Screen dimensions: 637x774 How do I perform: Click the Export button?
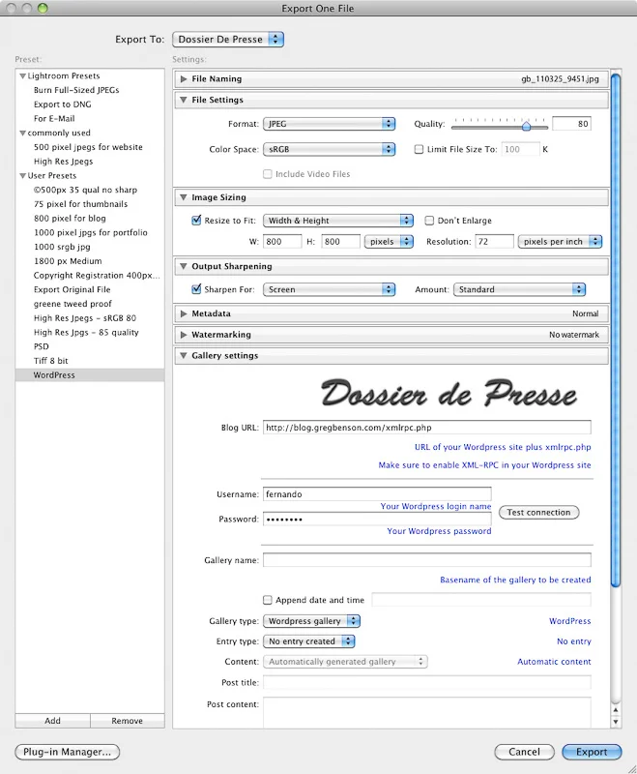tap(592, 752)
